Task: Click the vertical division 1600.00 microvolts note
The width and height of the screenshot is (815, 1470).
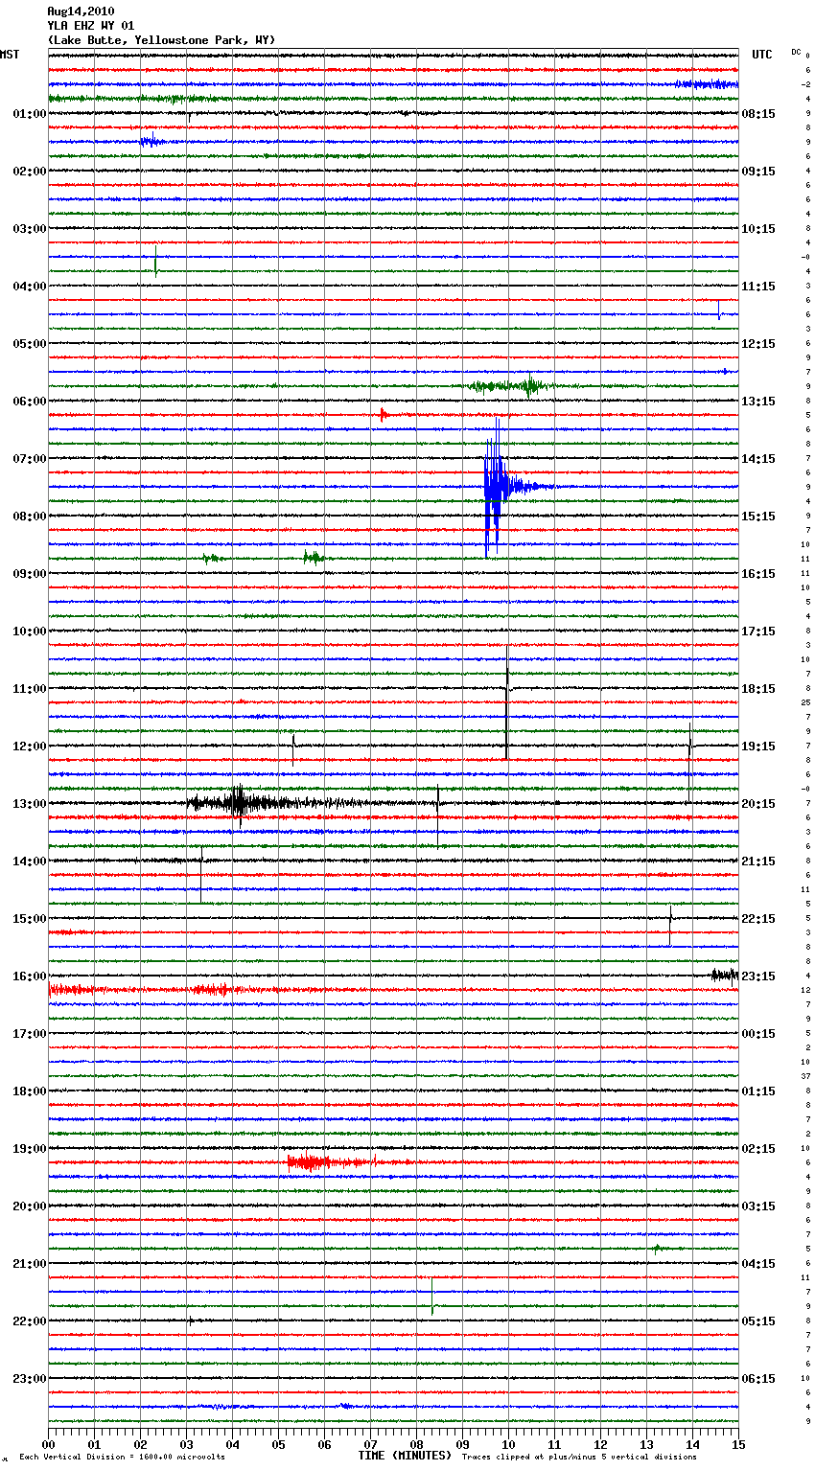Action: (x=122, y=1457)
